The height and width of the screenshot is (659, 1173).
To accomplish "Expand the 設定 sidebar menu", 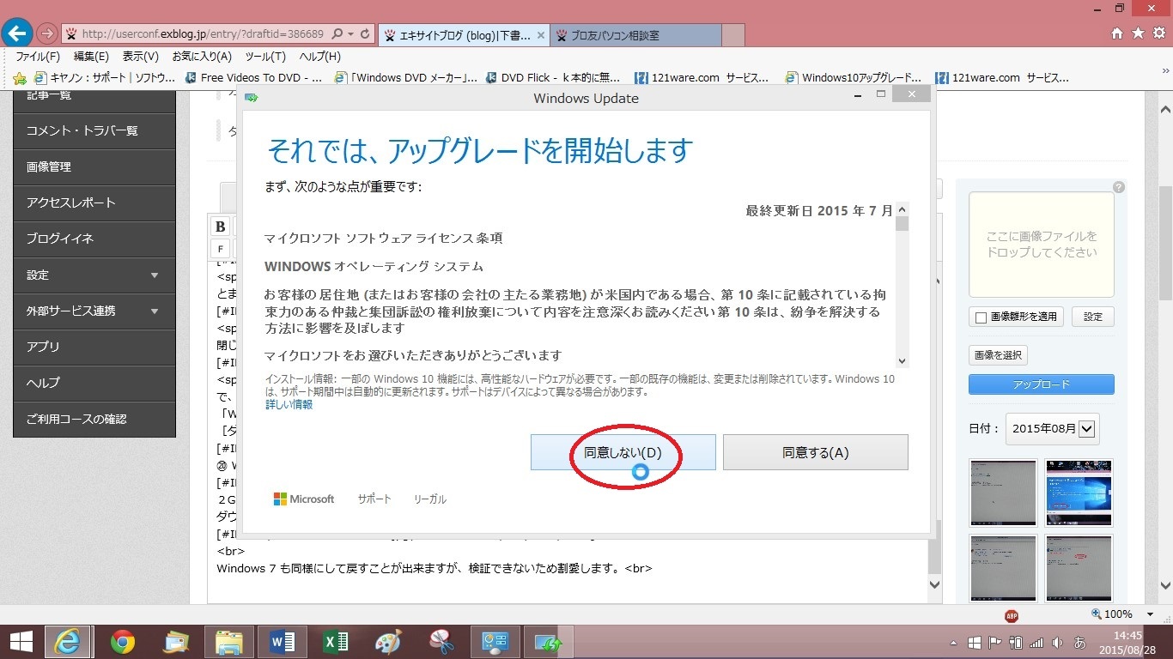I will pyautogui.click(x=94, y=275).
